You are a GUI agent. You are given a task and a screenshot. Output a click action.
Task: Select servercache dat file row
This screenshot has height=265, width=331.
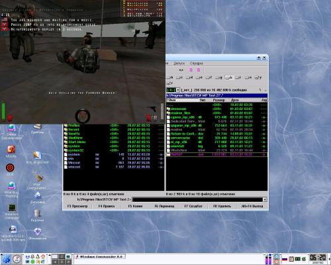[x=216, y=138]
